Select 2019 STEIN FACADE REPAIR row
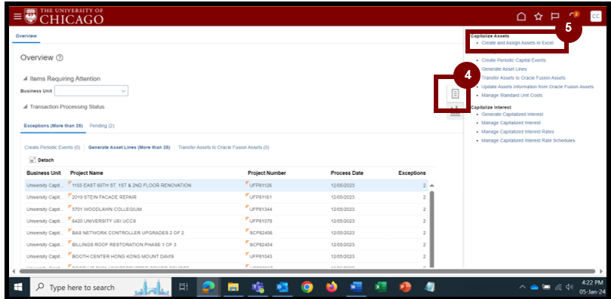The height and width of the screenshot is (299, 611). [226, 197]
